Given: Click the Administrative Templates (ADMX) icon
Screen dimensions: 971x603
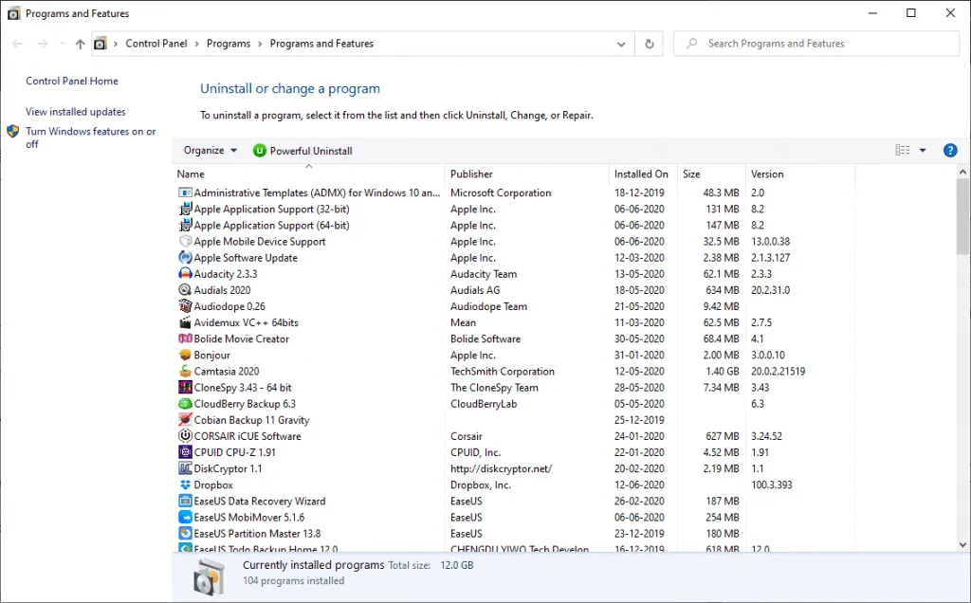Looking at the screenshot, I should pos(185,192).
